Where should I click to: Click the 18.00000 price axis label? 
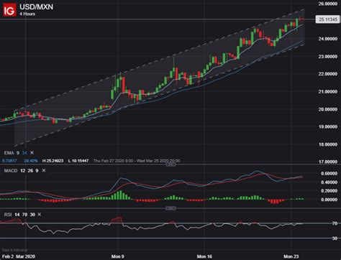(328, 144)
